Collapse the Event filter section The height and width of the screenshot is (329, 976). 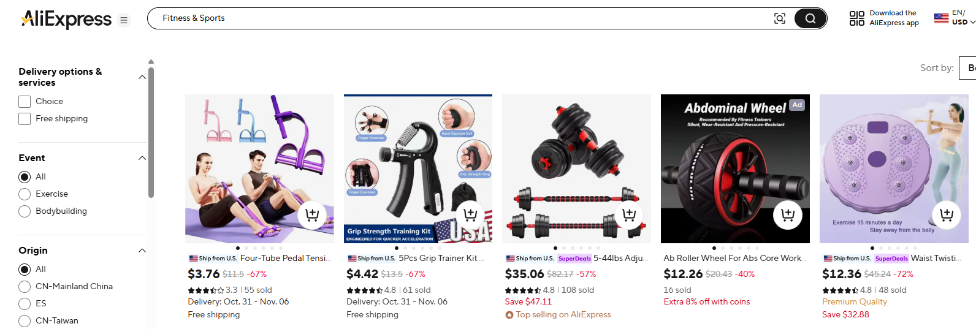click(x=142, y=158)
